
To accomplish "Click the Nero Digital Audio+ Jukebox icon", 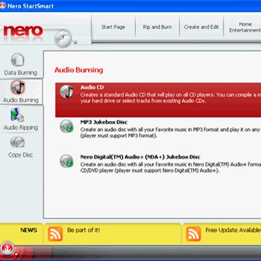I will 66,161.
